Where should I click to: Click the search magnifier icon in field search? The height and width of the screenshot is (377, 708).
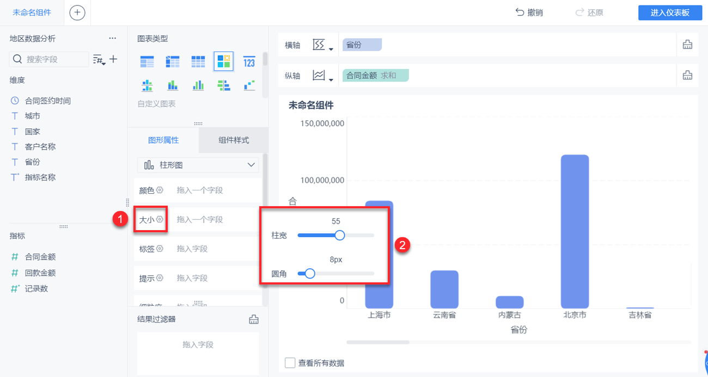[17, 59]
